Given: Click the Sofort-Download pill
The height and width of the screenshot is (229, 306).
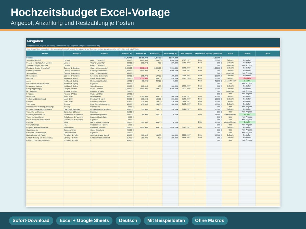Looking at the screenshot, I should pos(31,221).
